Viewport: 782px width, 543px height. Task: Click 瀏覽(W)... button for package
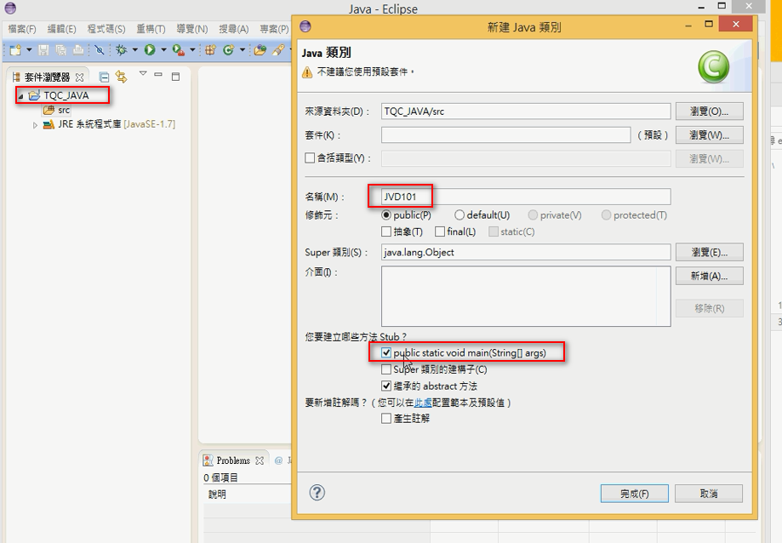point(709,135)
